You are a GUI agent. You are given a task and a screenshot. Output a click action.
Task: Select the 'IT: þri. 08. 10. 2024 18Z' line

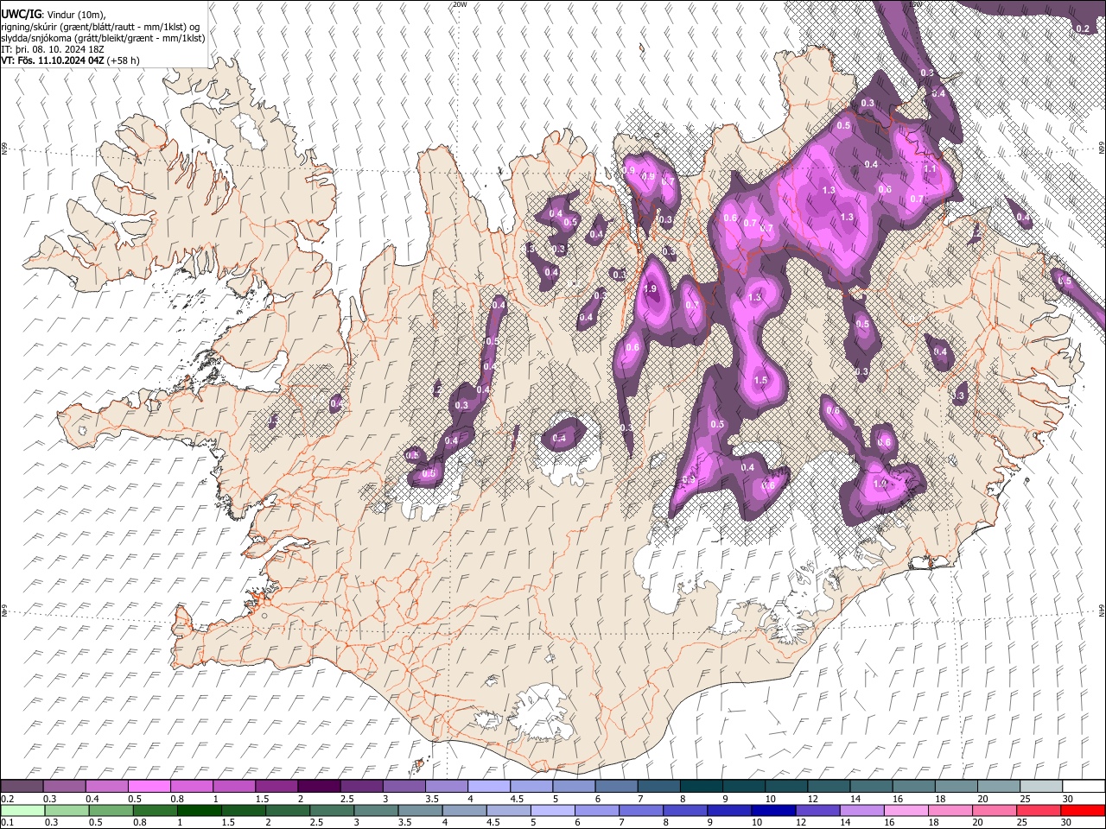pyautogui.click(x=51, y=50)
